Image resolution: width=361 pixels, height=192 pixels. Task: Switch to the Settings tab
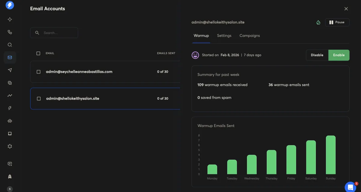click(224, 36)
